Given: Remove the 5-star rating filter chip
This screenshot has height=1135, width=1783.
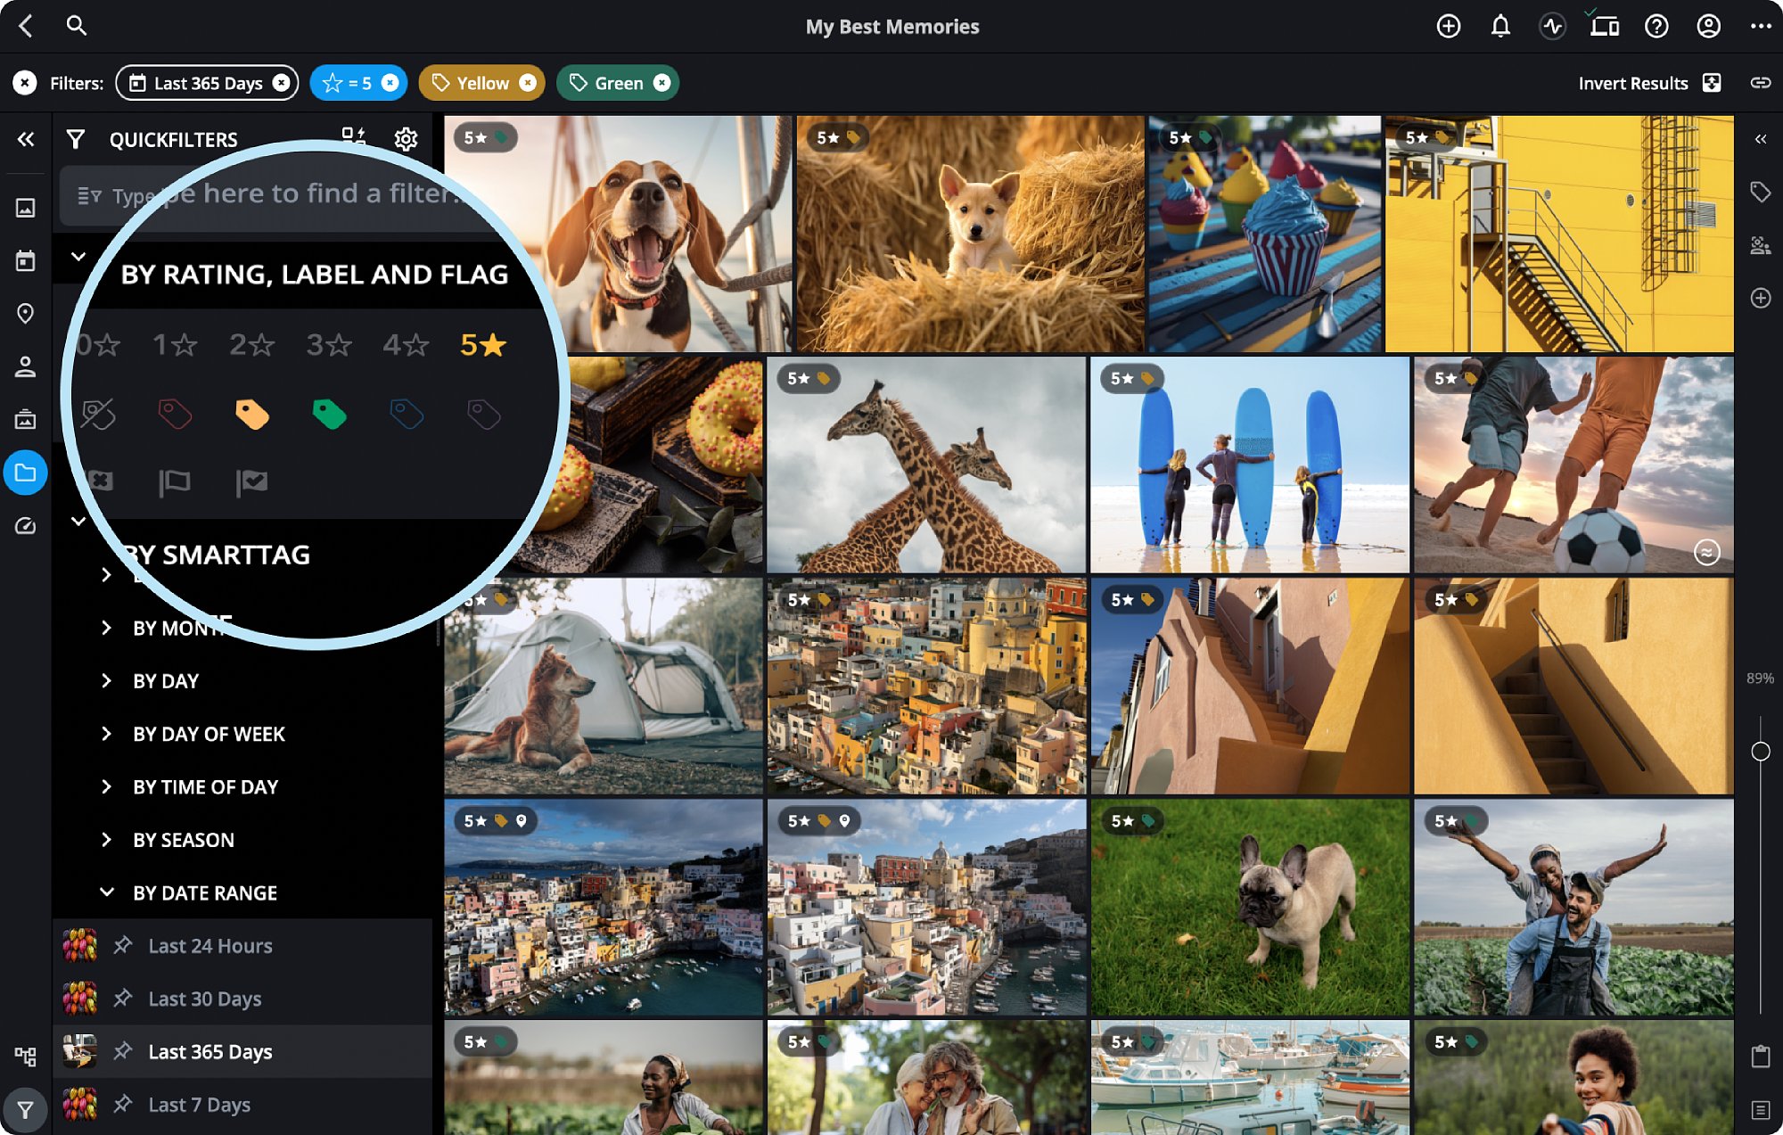Looking at the screenshot, I should point(390,83).
